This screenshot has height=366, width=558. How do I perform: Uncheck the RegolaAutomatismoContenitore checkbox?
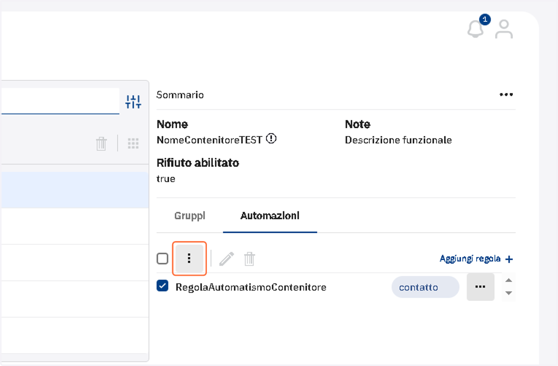(x=162, y=286)
